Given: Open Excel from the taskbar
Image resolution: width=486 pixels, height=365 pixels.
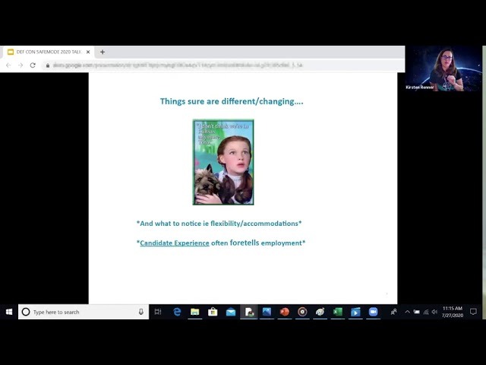Looking at the screenshot, I should pyautogui.click(x=337, y=312).
